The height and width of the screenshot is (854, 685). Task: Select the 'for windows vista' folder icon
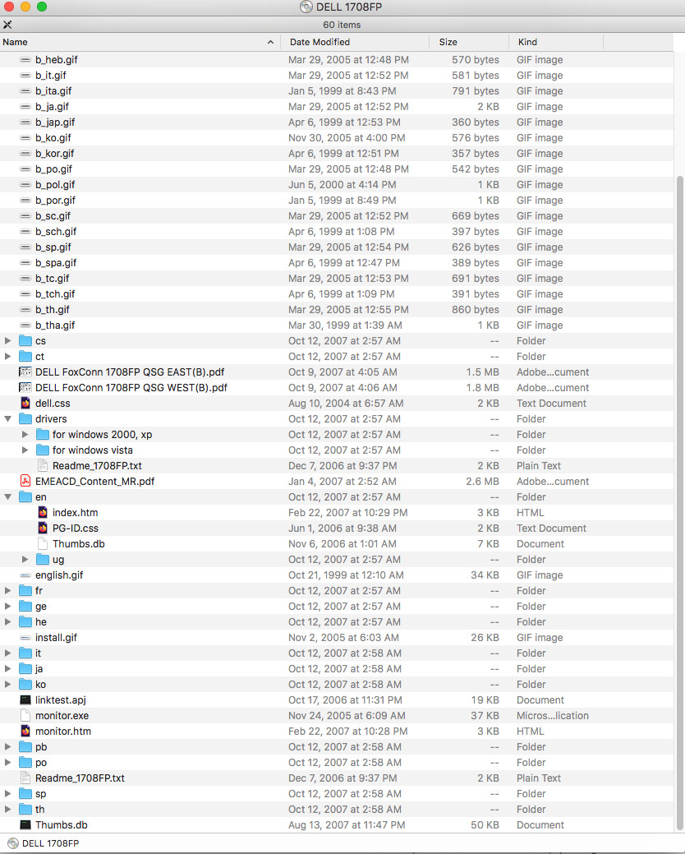(43, 450)
